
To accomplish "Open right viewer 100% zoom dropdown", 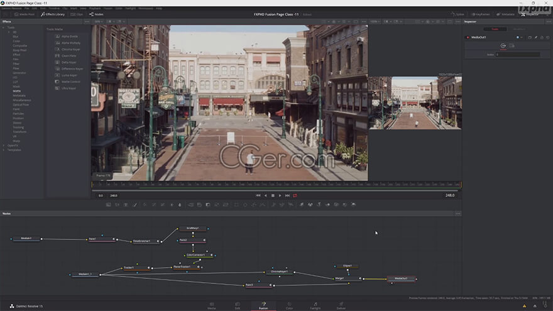I will [x=374, y=21].
